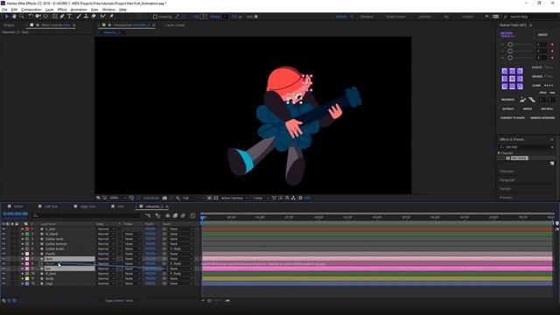Open the 1 View layout dropdown
560x315 pixels.
tap(260, 198)
